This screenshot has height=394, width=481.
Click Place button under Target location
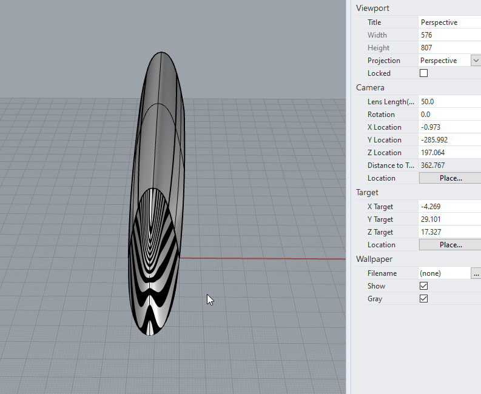(450, 245)
